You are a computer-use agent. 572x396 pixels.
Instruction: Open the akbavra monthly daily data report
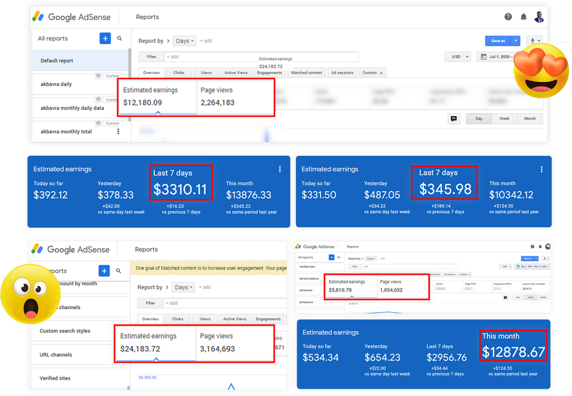[80, 108]
